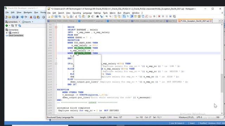Image resolution: width=225 pixels, height=126 pixels.
Task: Click UTF-8 encoding in status bar
Action: click(199, 117)
